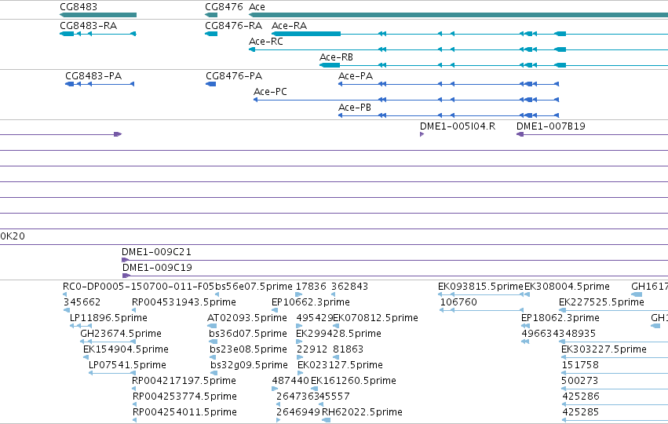Click the EK023127.5prime EST label
The width and height of the screenshot is (668, 424).
[x=340, y=365]
